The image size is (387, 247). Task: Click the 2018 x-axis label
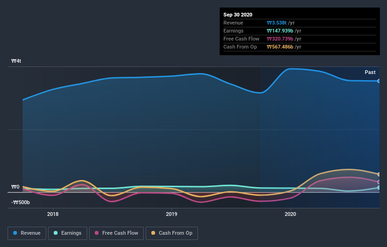point(53,214)
